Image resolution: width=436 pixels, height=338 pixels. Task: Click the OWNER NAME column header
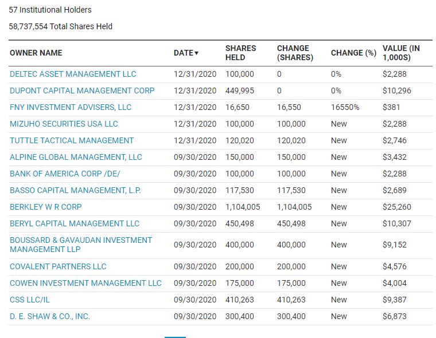tap(36, 53)
